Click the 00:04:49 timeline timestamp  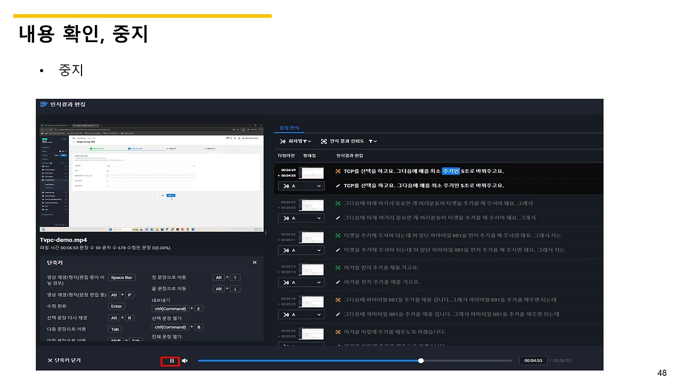click(288, 170)
